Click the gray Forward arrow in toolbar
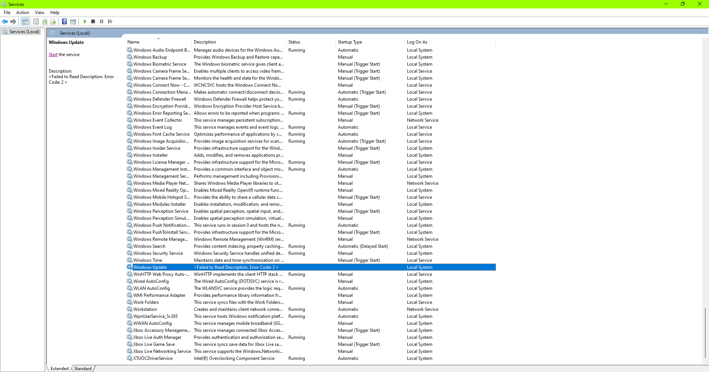 (13, 21)
